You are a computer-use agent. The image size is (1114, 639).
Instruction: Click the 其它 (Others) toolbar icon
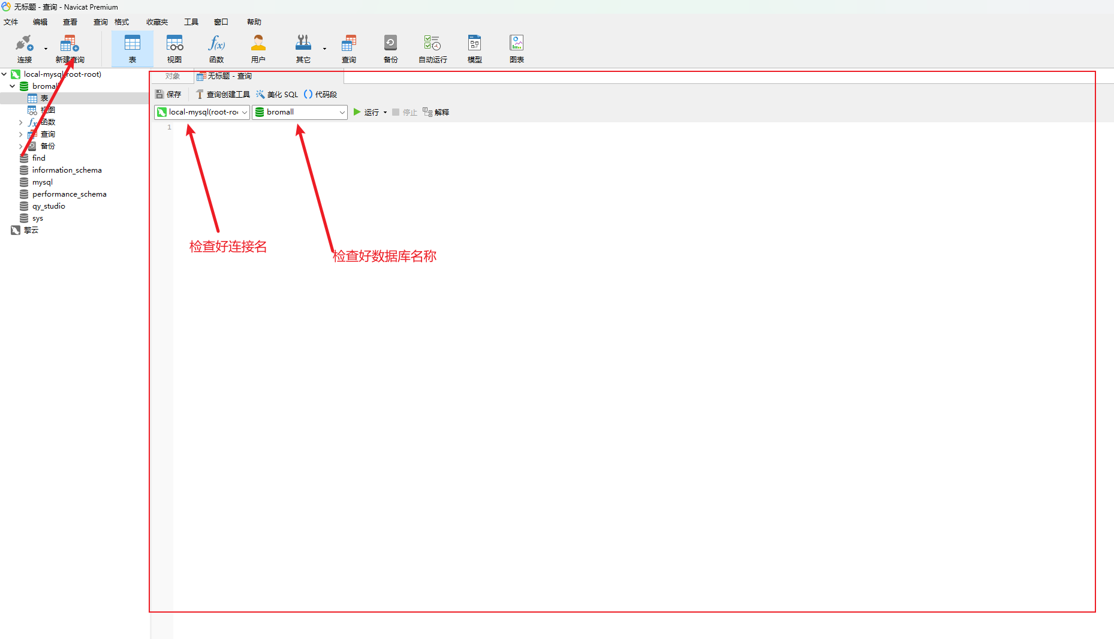tap(303, 49)
